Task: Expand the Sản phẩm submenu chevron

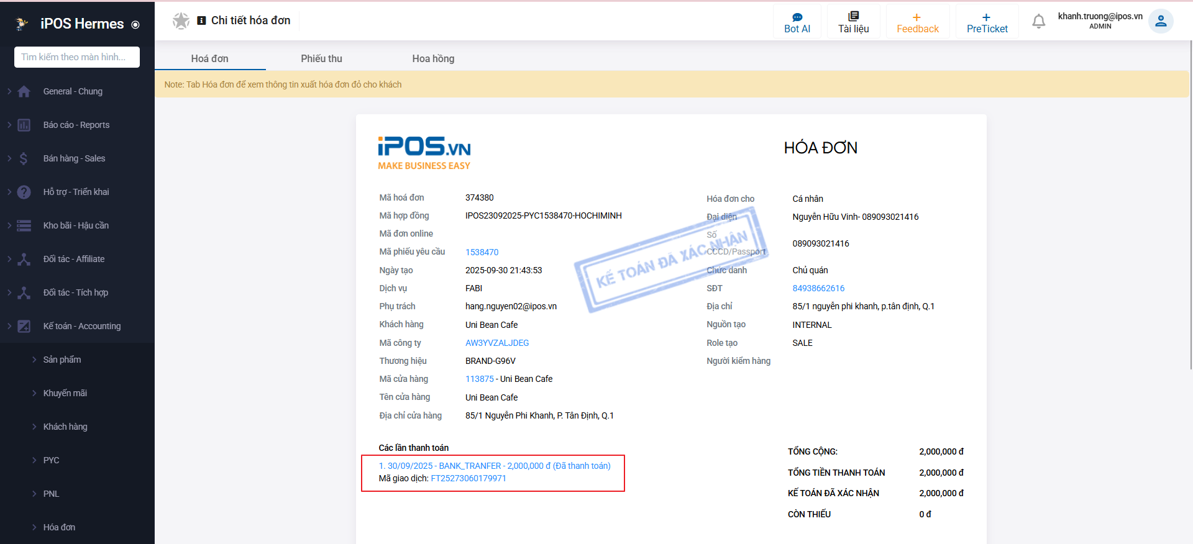Action: pyautogui.click(x=34, y=360)
